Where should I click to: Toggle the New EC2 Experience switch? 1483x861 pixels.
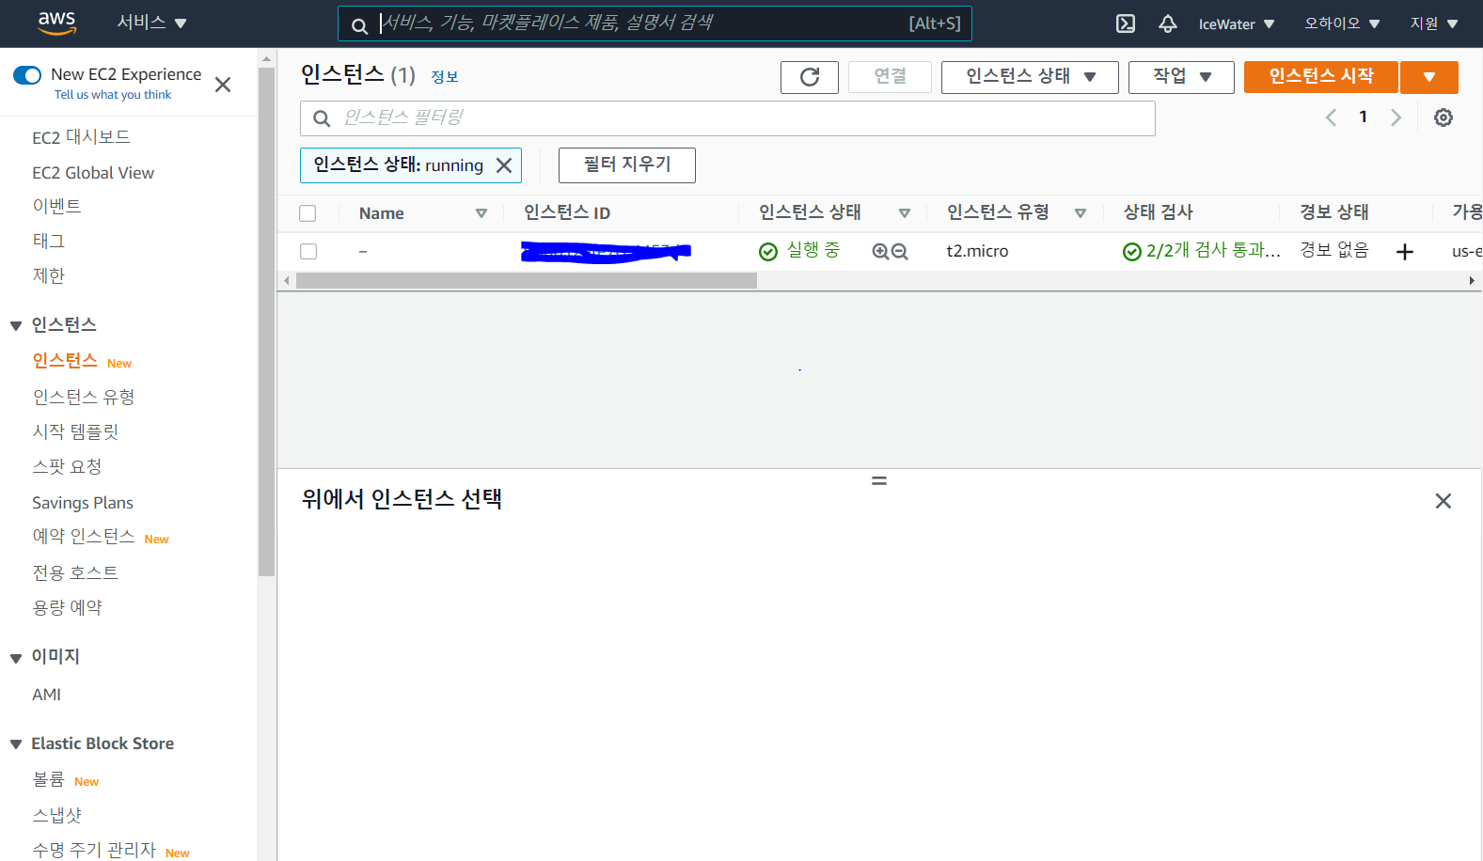pos(27,75)
